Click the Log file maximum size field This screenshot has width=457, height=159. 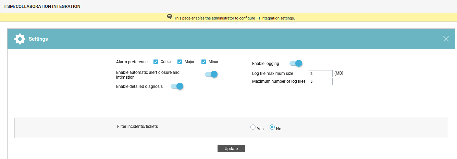[320, 74]
